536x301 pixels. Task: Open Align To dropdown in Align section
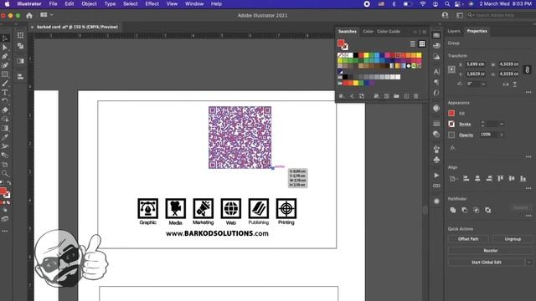pyautogui.click(x=453, y=178)
